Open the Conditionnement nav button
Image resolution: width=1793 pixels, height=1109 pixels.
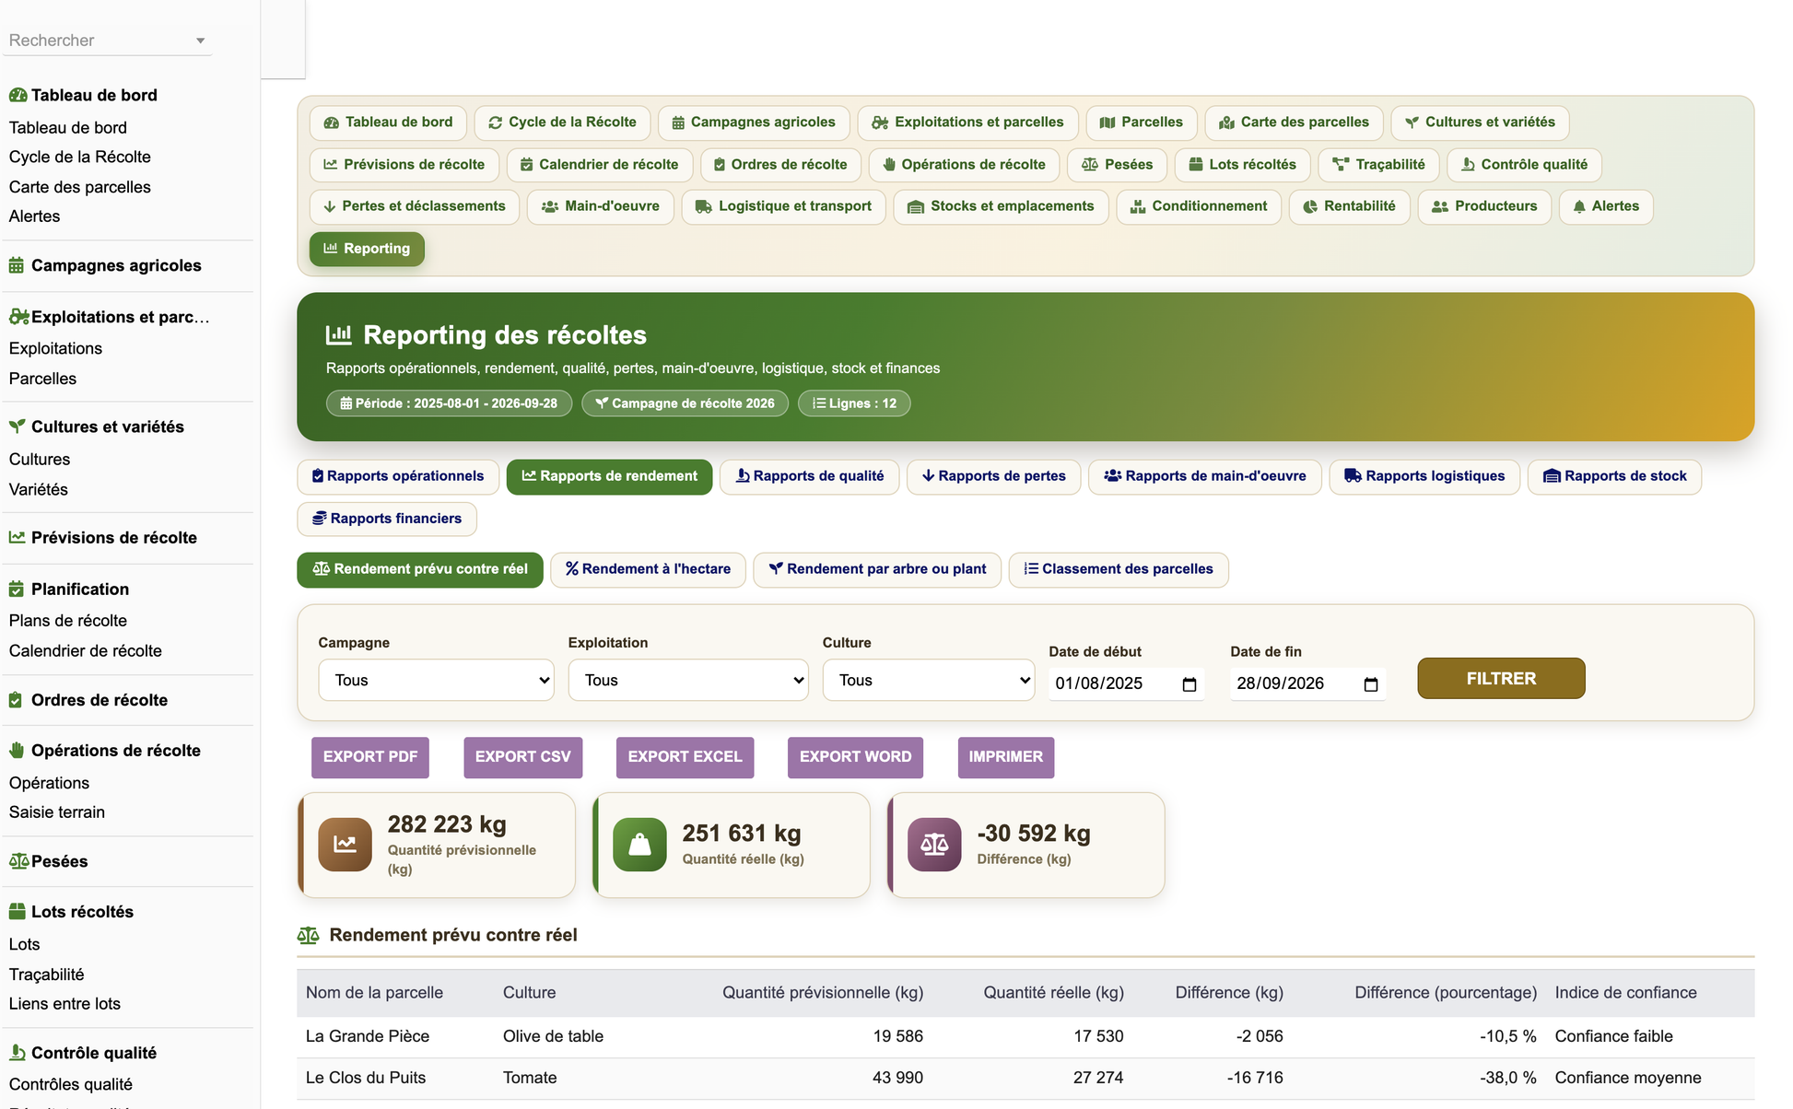point(1199,206)
